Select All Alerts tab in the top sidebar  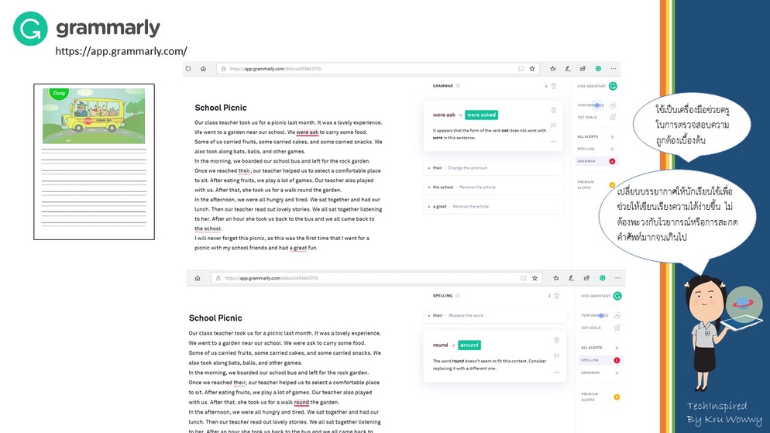pos(596,136)
